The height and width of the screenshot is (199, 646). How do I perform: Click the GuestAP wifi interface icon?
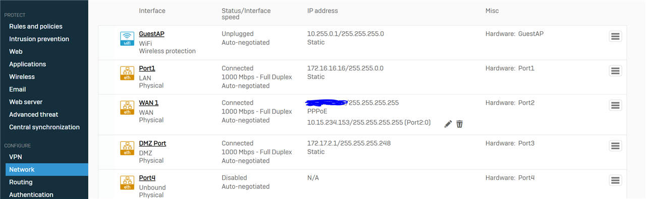[x=127, y=38]
